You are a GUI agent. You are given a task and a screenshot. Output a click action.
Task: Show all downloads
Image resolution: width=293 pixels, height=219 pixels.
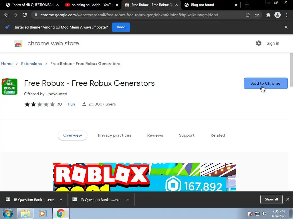[x=271, y=199]
